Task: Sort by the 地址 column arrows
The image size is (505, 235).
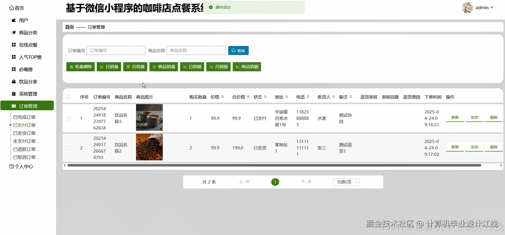Action: pos(286,97)
